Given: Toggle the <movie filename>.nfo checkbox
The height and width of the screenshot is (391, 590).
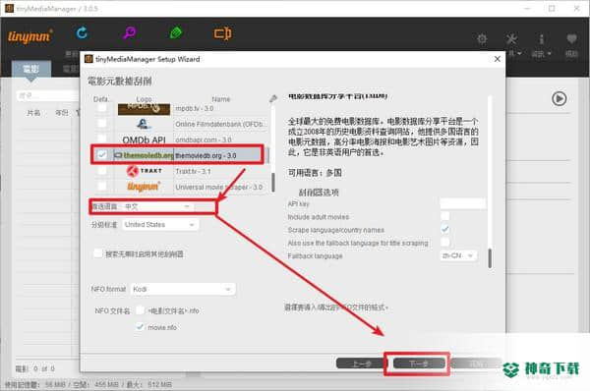Looking at the screenshot, I should click(x=140, y=310).
